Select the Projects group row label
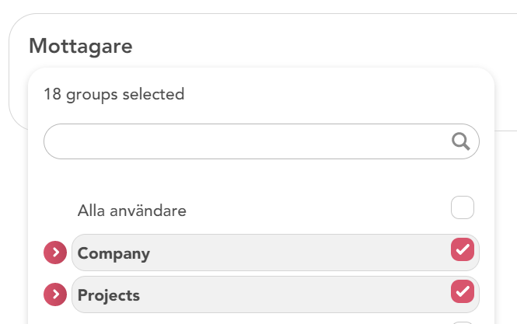 109,295
